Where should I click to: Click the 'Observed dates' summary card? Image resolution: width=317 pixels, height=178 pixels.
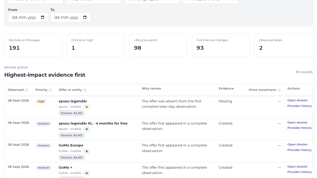click(x=284, y=45)
